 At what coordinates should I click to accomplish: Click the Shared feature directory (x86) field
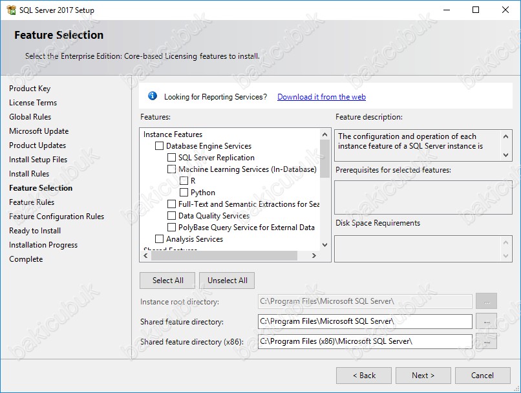tap(365, 341)
